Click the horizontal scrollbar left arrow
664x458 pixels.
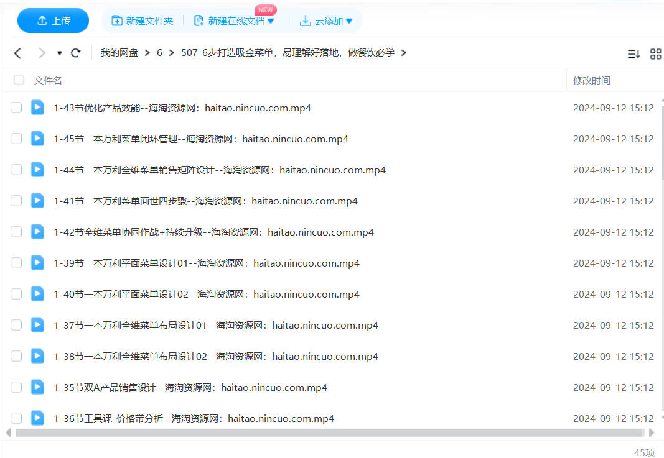click(x=8, y=433)
